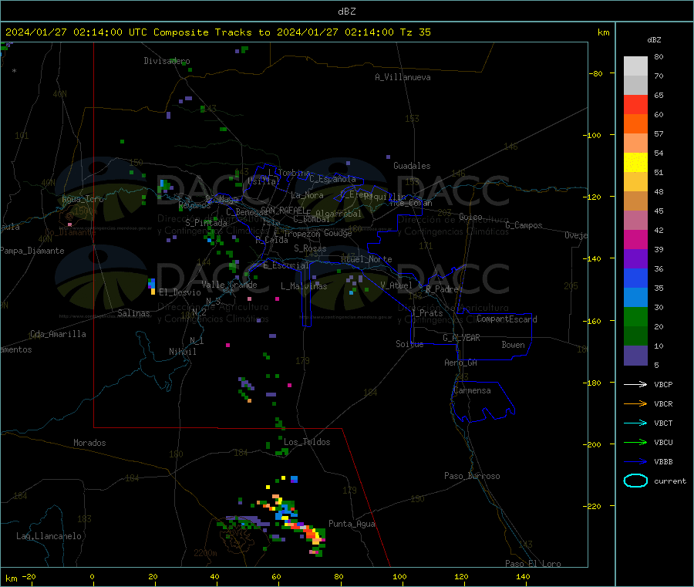Pick the red 60–65 dBZ swatch
The height and width of the screenshot is (587, 694).
click(635, 104)
